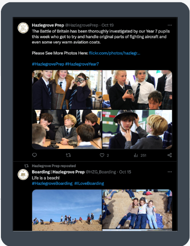Image resolution: width=190 pixels, height=246 pixels.
Task: Click the #HazlegrovePrep hashtag
Action: [x=48, y=64]
